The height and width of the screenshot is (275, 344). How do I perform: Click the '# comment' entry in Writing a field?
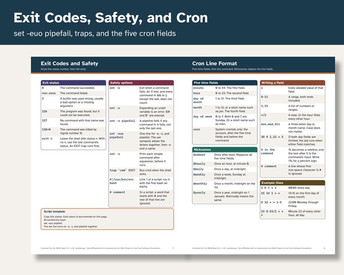(x=269, y=166)
